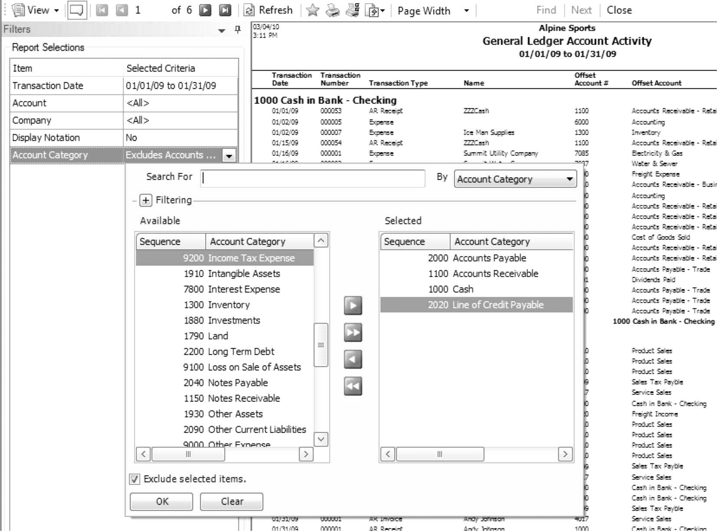Move selected item to Selected list
Viewport: 717px width, 531px height.
click(353, 305)
